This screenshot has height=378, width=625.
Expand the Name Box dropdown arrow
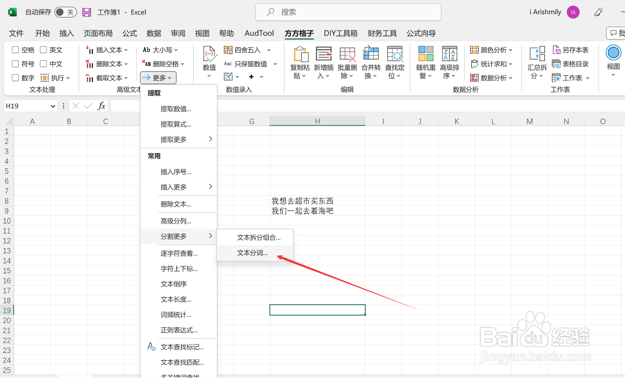pos(53,106)
